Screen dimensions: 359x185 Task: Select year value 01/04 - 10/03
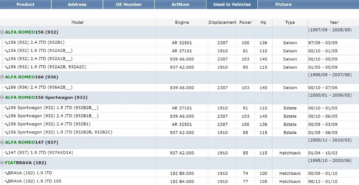(x=323, y=153)
